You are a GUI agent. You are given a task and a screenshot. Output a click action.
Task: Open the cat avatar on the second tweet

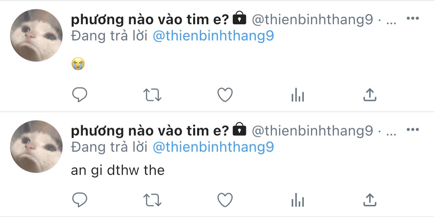click(x=36, y=147)
